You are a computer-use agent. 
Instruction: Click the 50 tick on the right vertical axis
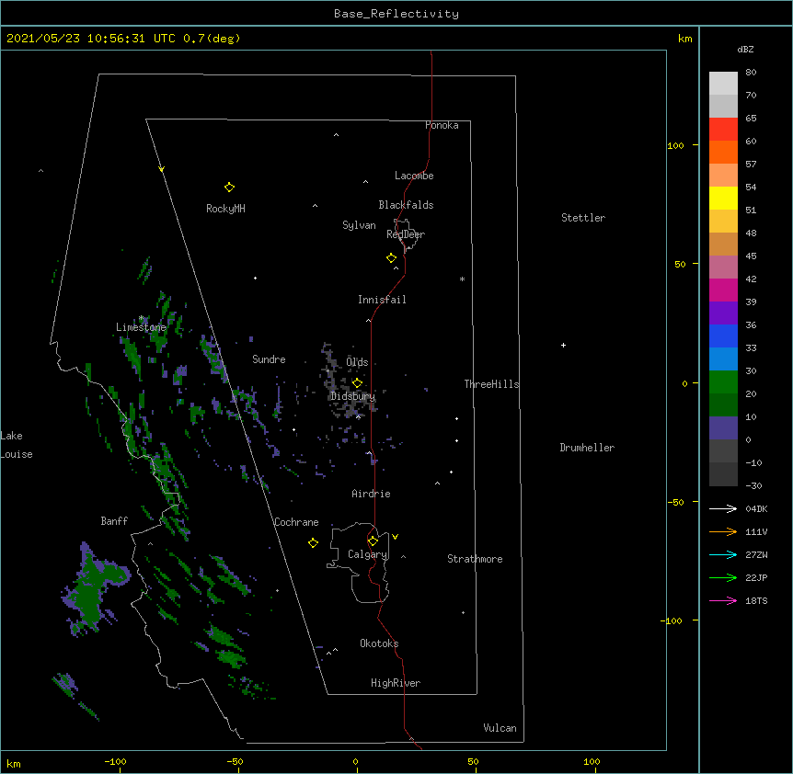[x=680, y=264]
